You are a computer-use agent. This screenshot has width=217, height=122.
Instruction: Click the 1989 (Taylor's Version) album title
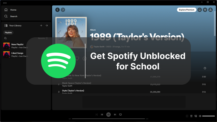tap(137, 37)
